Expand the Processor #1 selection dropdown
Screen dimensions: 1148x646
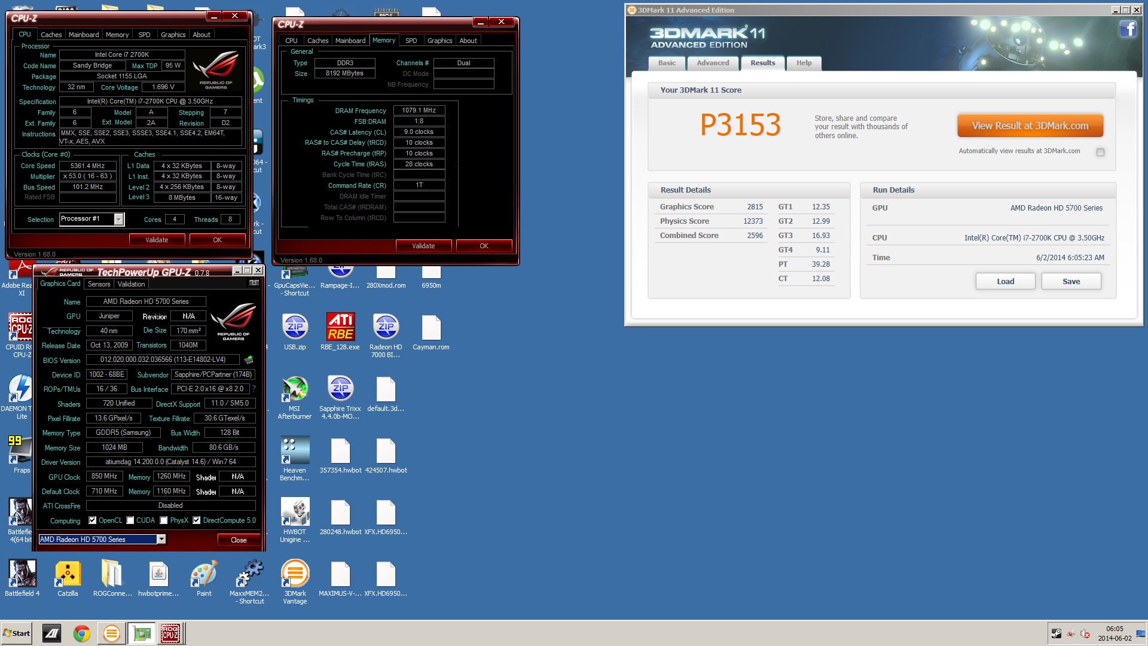118,220
